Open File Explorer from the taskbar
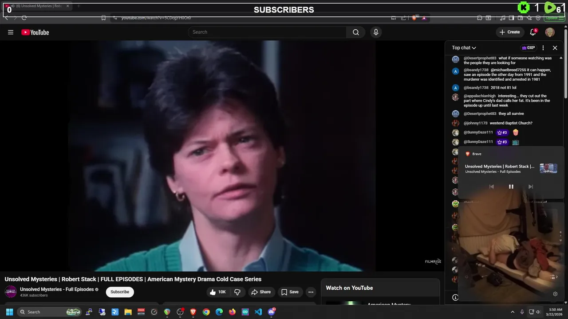The width and height of the screenshot is (568, 319). point(128,312)
